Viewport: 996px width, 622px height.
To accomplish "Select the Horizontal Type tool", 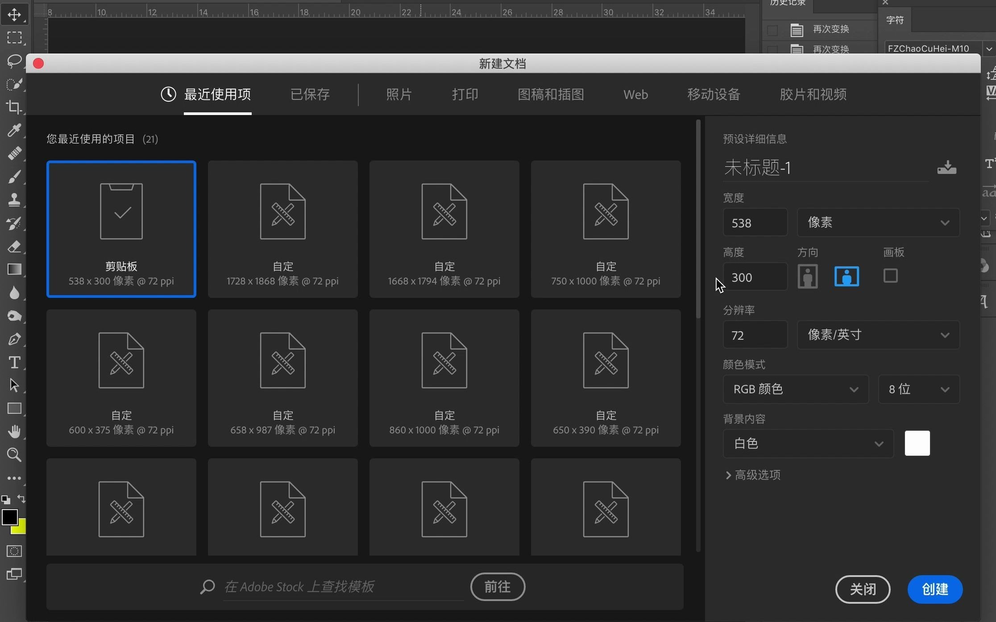I will pyautogui.click(x=14, y=362).
